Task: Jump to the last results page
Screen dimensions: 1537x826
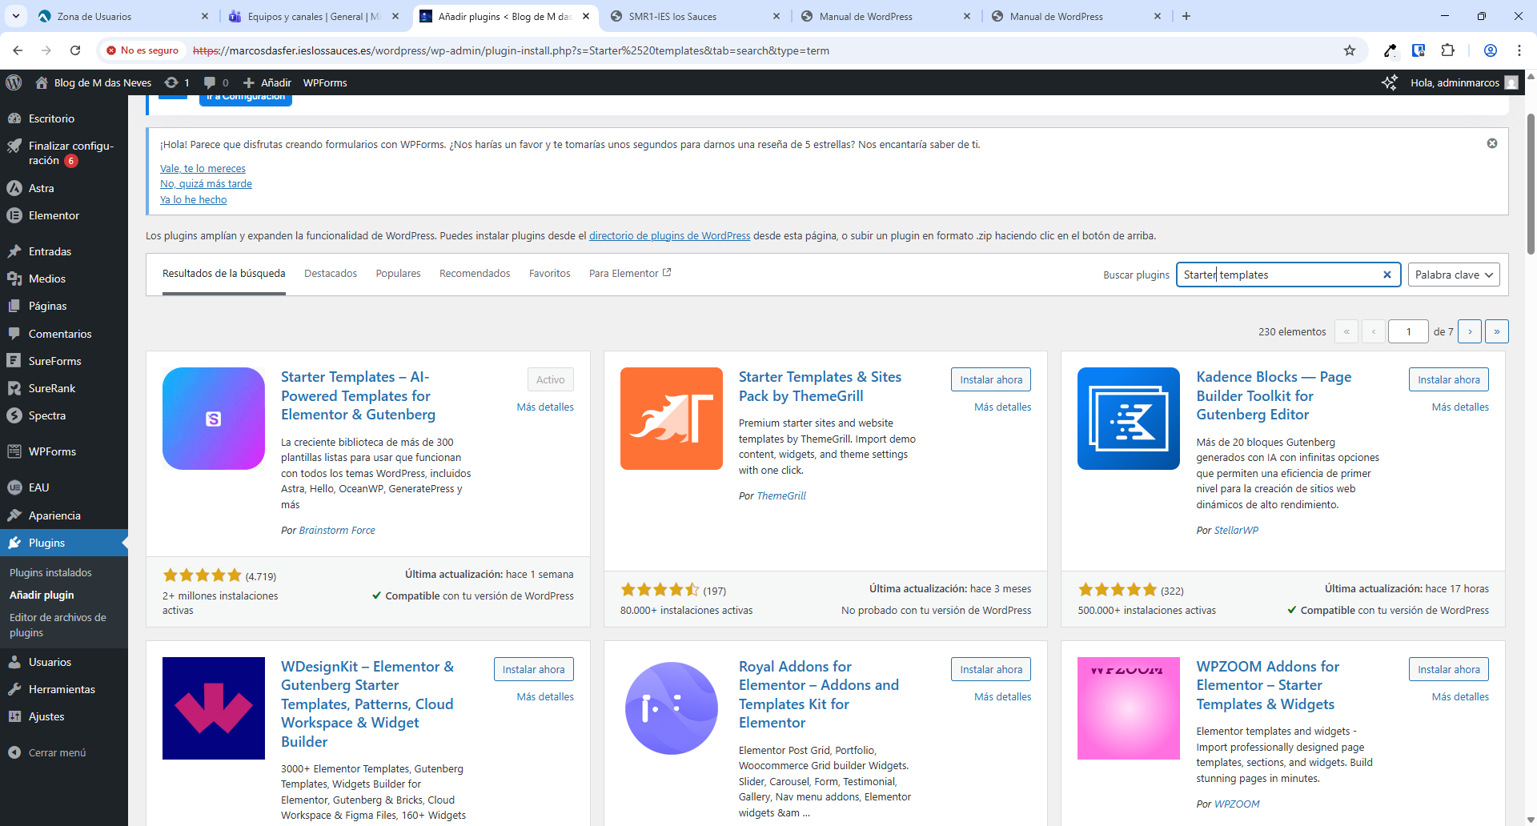Action: click(x=1496, y=331)
